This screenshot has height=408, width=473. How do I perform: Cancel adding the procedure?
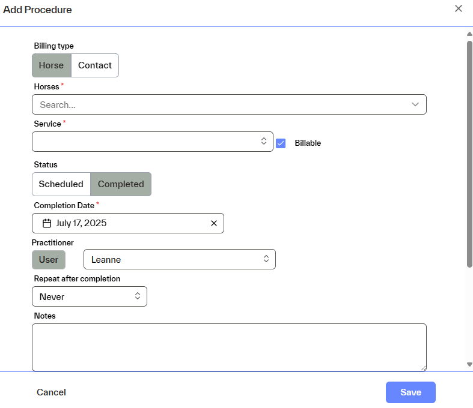(51, 392)
